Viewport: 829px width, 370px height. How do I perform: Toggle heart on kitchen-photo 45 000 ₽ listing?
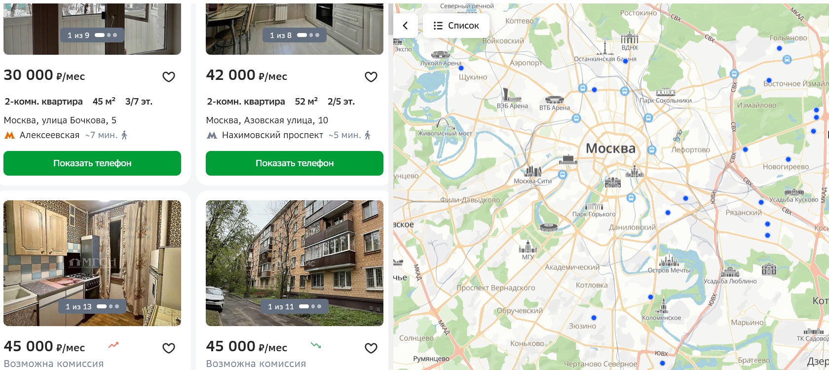tap(169, 348)
